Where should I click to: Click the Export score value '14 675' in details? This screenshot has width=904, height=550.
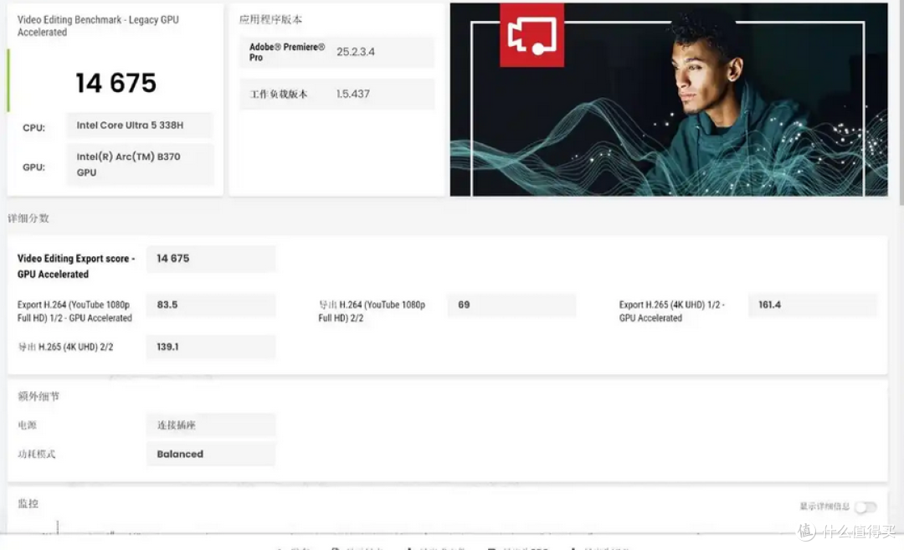173,259
